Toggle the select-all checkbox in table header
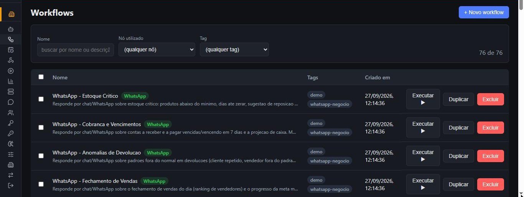The width and height of the screenshot is (524, 197). [x=41, y=77]
